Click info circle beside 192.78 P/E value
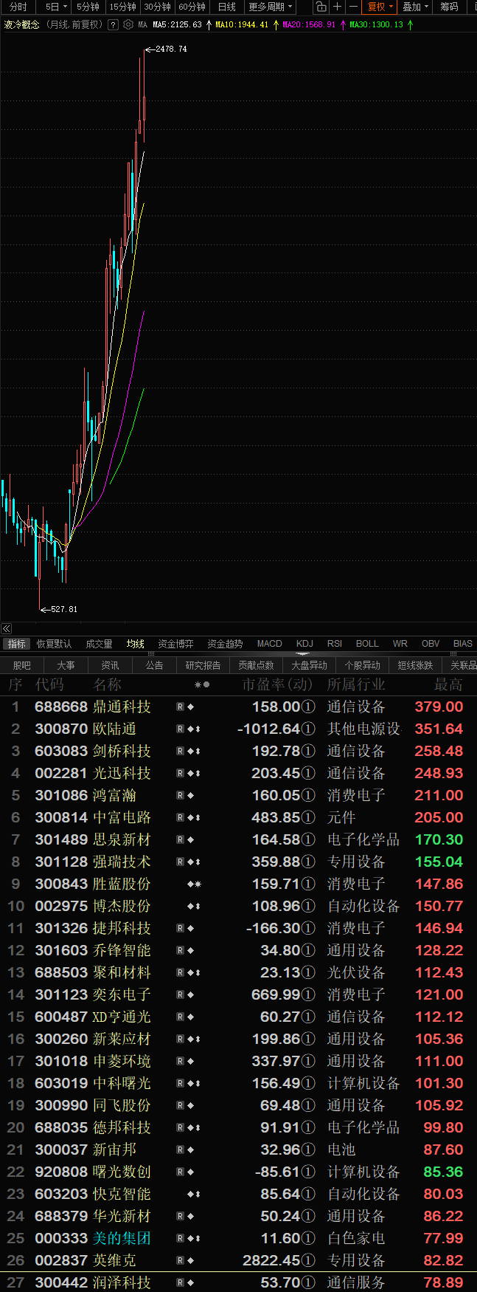The height and width of the screenshot is (1292, 477). (x=309, y=751)
